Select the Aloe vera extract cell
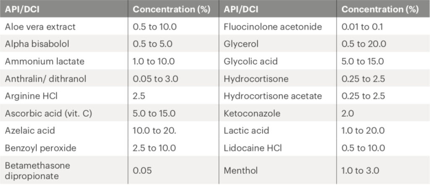 (x=40, y=27)
